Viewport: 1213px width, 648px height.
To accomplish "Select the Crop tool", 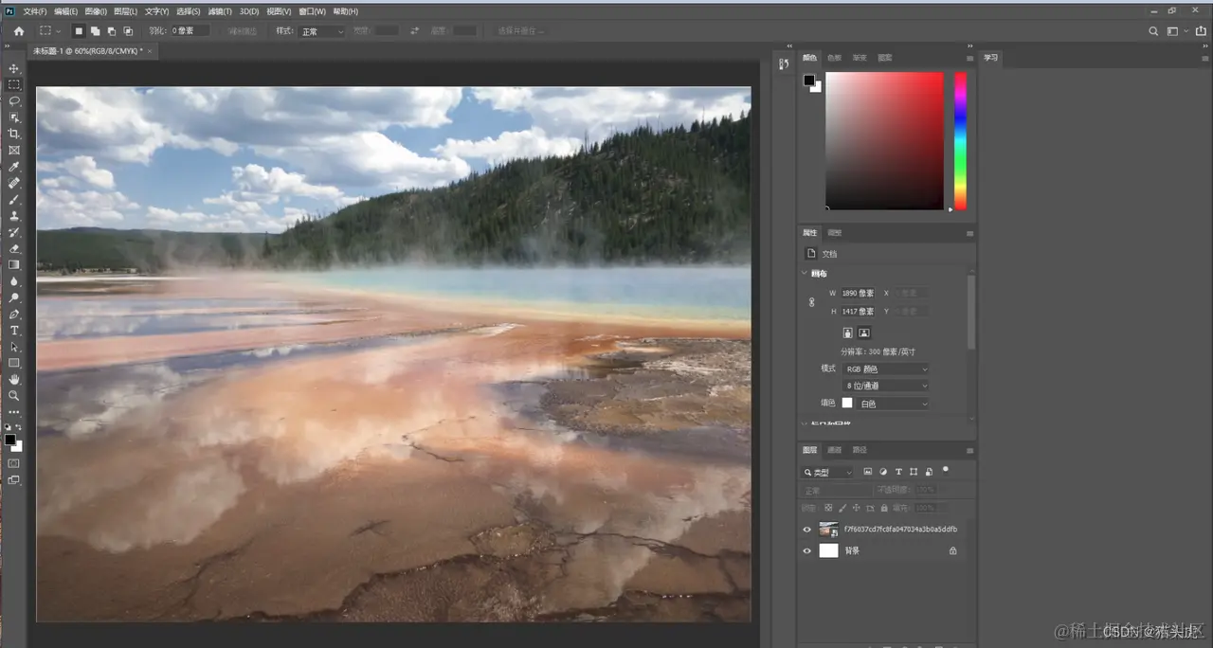I will click(14, 134).
